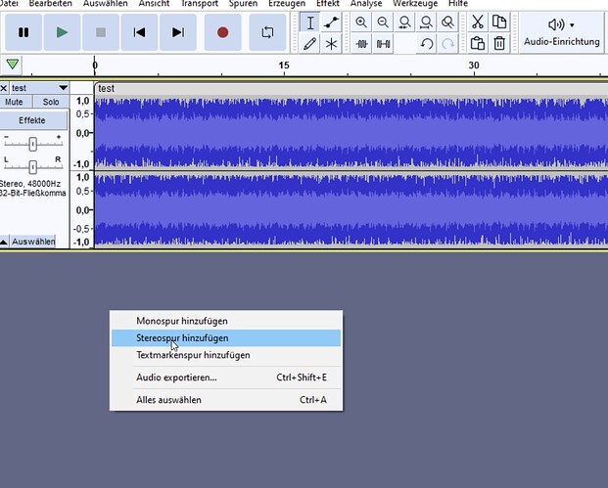Mute the test track
The image size is (608, 488).
pyautogui.click(x=14, y=103)
